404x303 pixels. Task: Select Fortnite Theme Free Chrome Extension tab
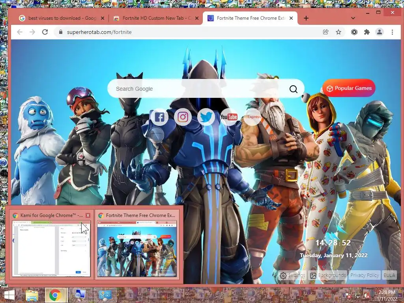251,18
